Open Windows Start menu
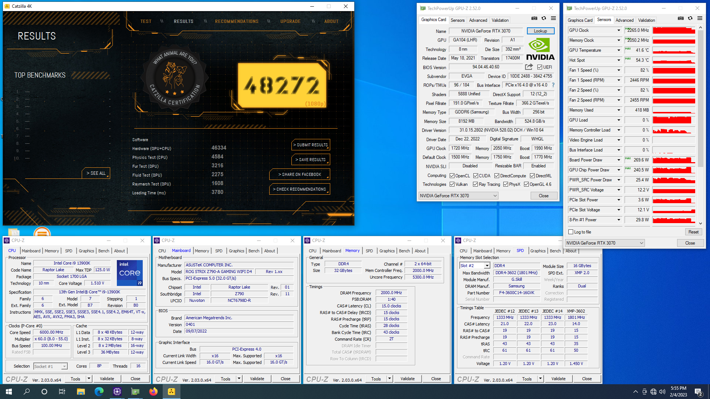 (9, 392)
